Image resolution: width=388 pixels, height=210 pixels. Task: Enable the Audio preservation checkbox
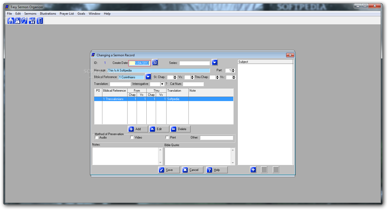click(97, 137)
